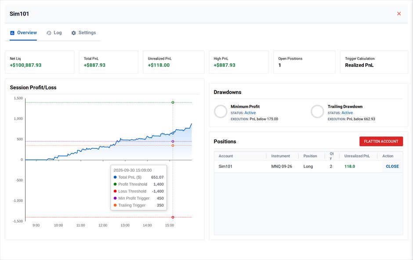413x260 pixels.
Task: Click the Open Positions count 1
Action: [x=280, y=65]
